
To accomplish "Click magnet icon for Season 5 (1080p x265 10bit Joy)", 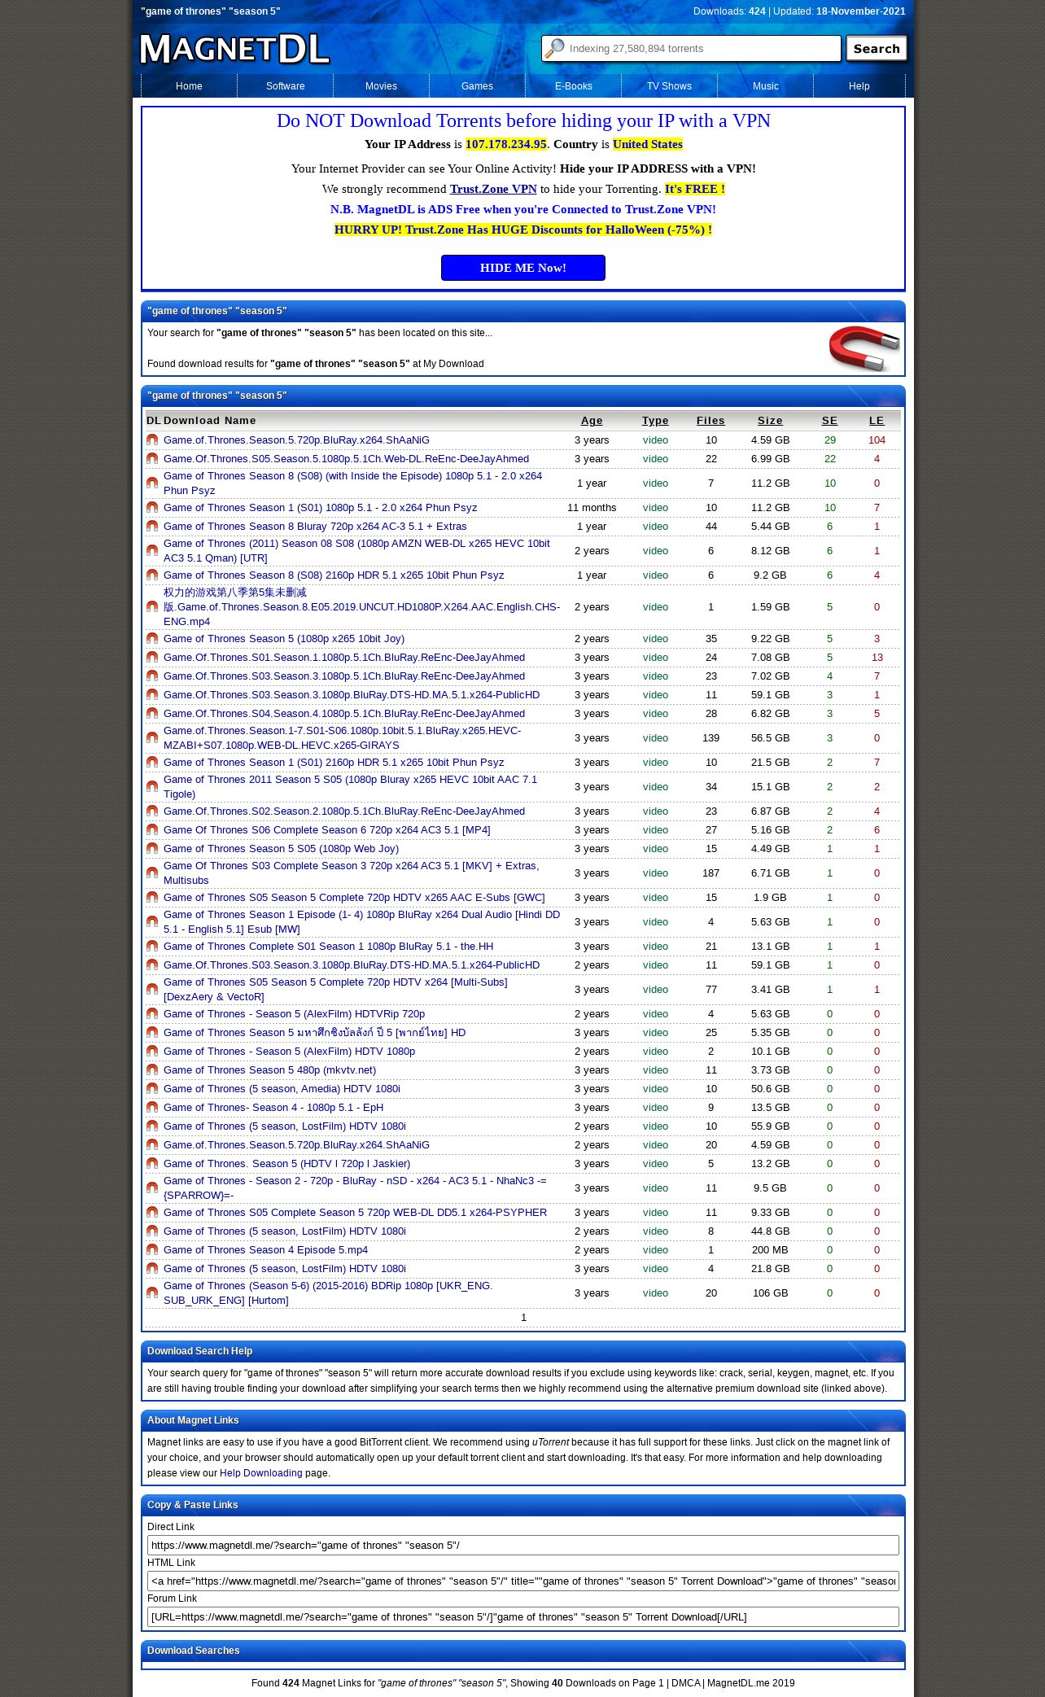I will coord(152,639).
